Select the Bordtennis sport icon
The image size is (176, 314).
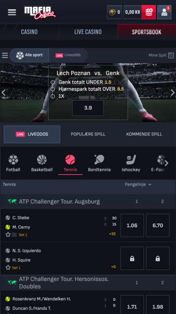[99, 163]
